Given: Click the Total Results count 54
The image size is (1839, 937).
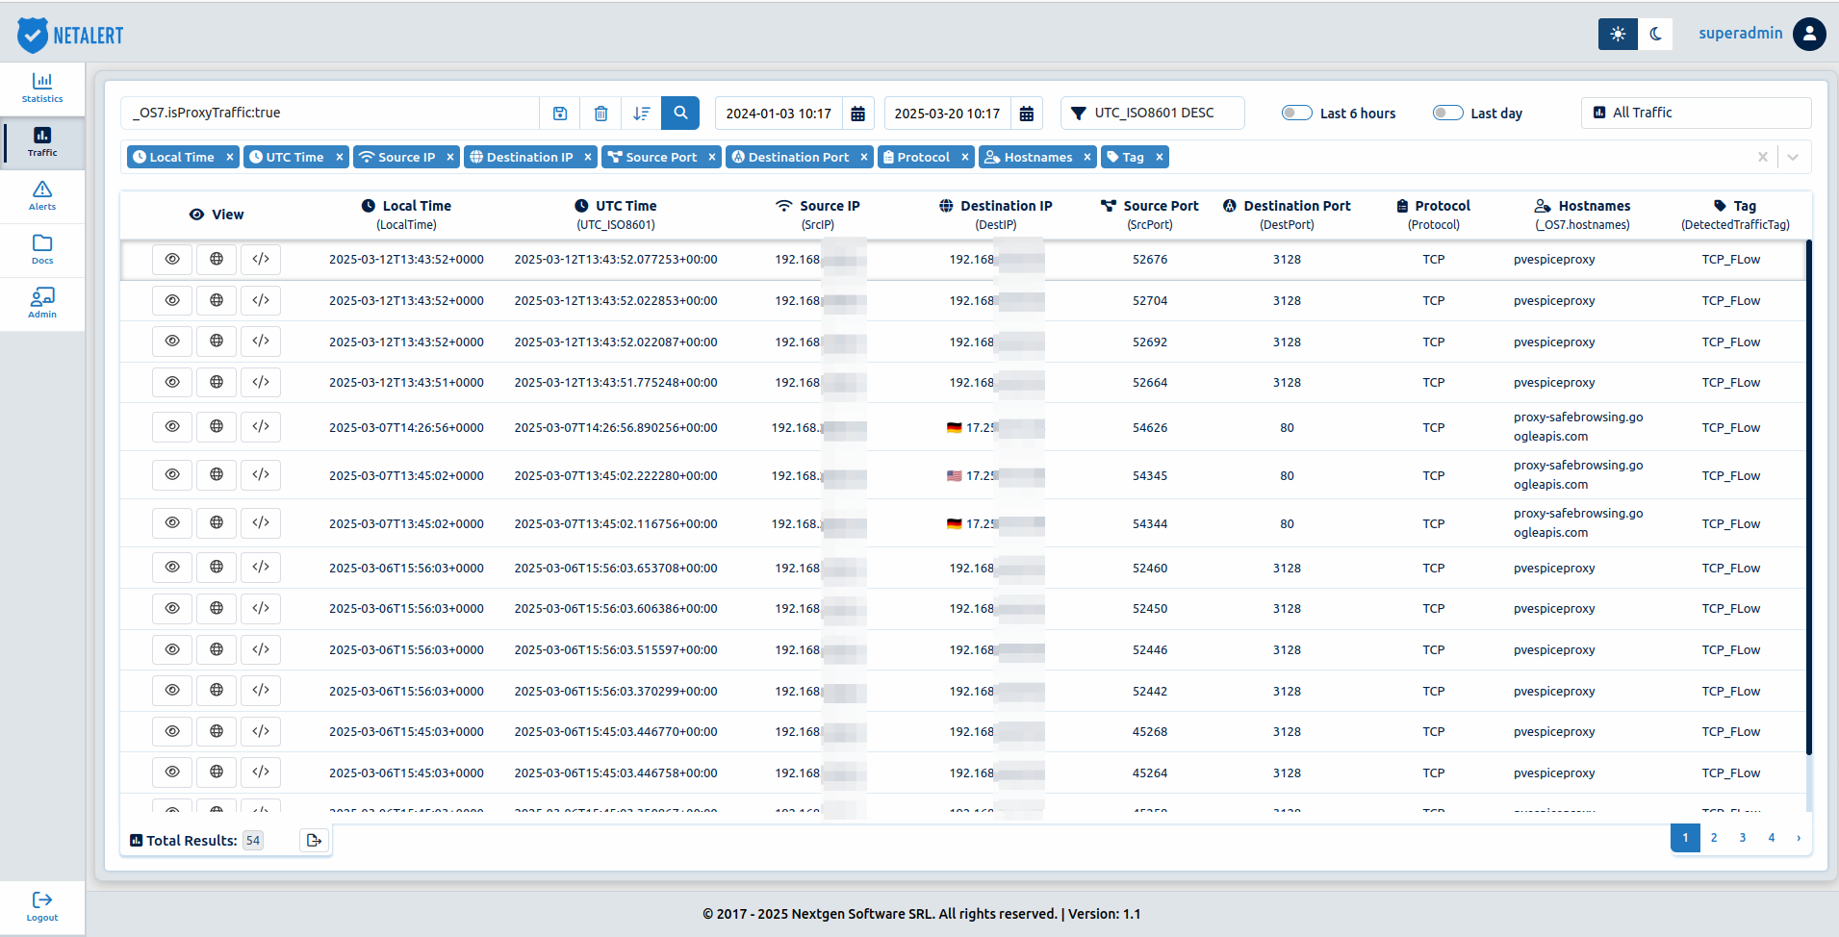Looking at the screenshot, I should click(x=253, y=840).
